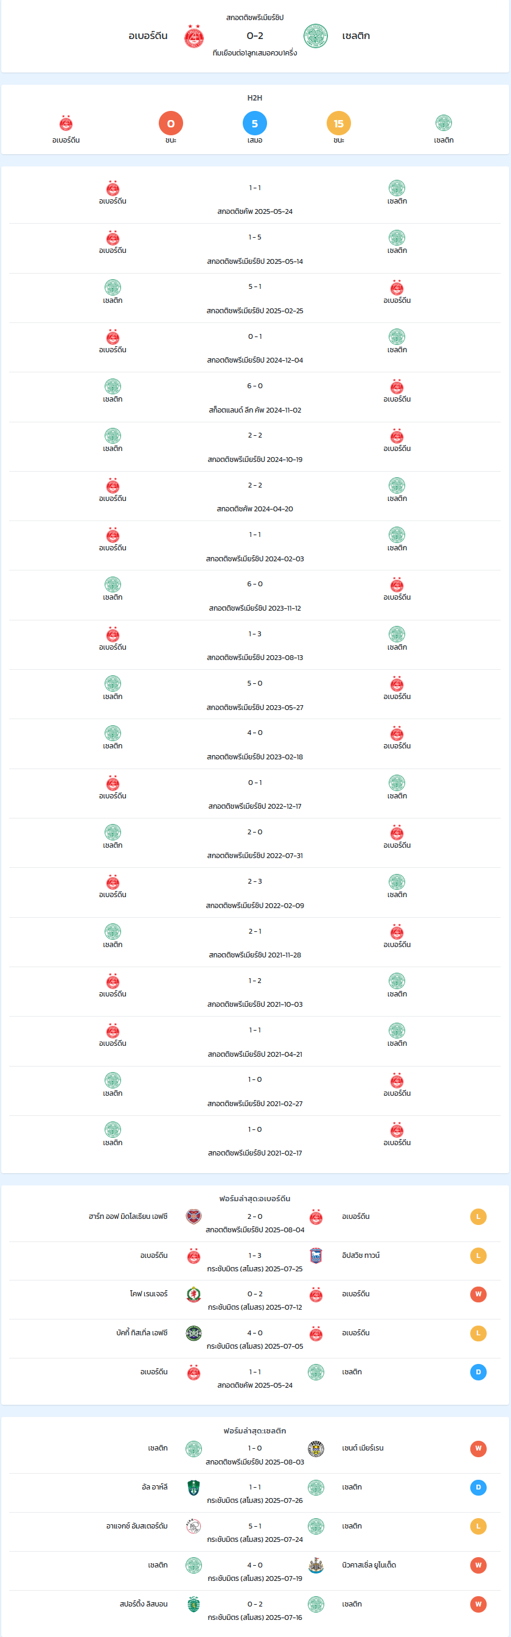This screenshot has height=1637, width=511.
Task: Open the Heart of Midlothian club logo
Action: click(194, 1216)
